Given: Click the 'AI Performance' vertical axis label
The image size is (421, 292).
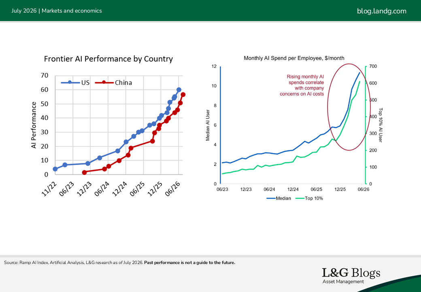Looking at the screenshot, I should [x=34, y=125].
